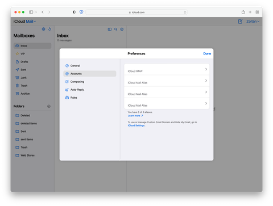The image size is (273, 206).
Task: Click the Safari sidebar toggle icon
Action: pos(31,12)
